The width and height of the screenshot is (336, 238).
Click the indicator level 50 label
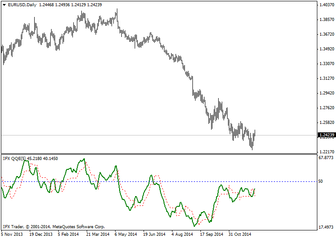[x=320, y=181]
